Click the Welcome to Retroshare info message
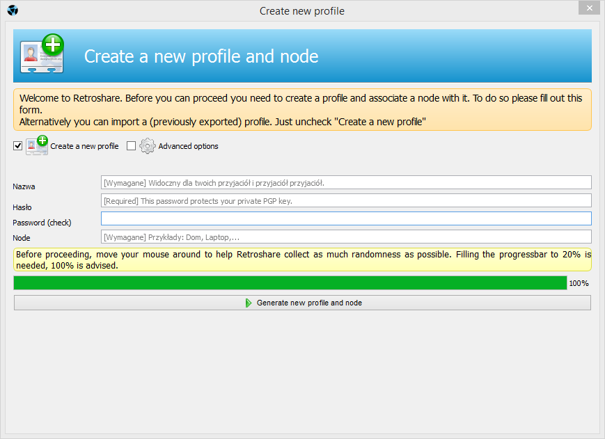The width and height of the screenshot is (605, 439). [302, 110]
